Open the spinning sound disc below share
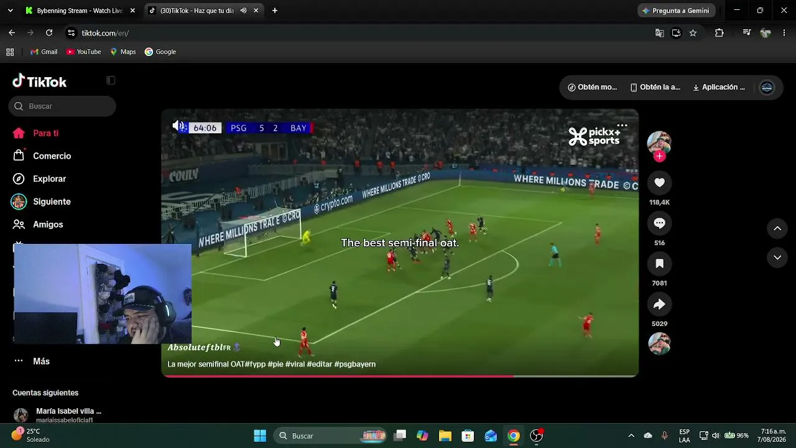Screen dimensions: 796x448 point(659,343)
